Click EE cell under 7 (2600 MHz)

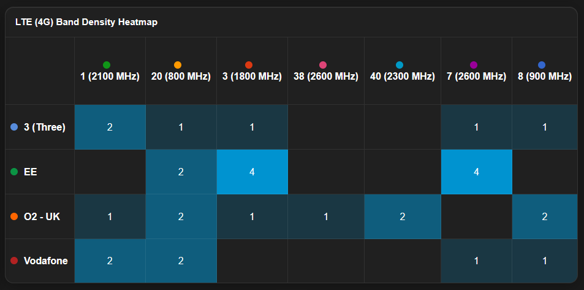[x=476, y=172]
